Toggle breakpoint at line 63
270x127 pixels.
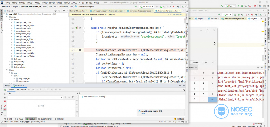(x=80, y=50)
